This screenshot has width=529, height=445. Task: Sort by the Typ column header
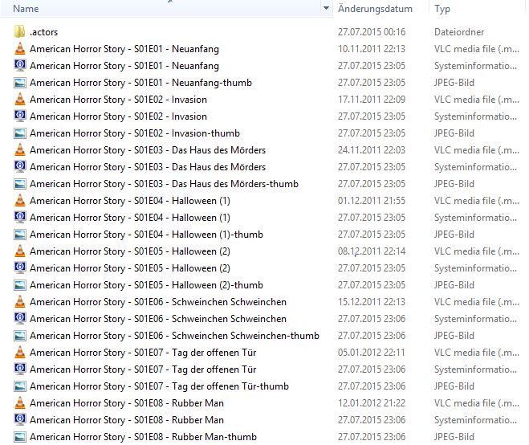tap(442, 9)
